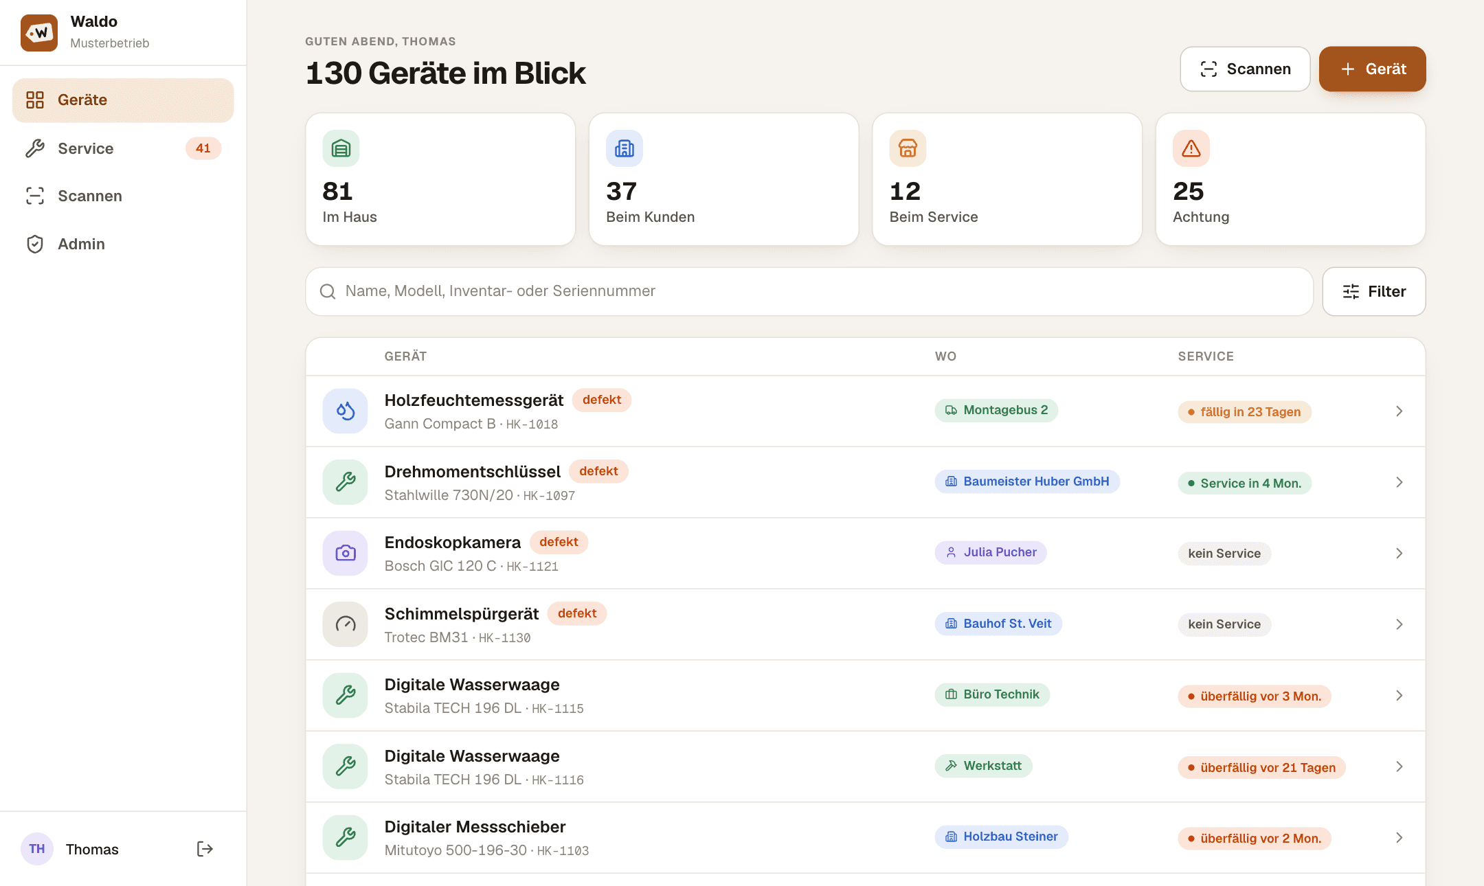1484x886 pixels.
Task: Click the Büro Technik location tag
Action: point(992,694)
